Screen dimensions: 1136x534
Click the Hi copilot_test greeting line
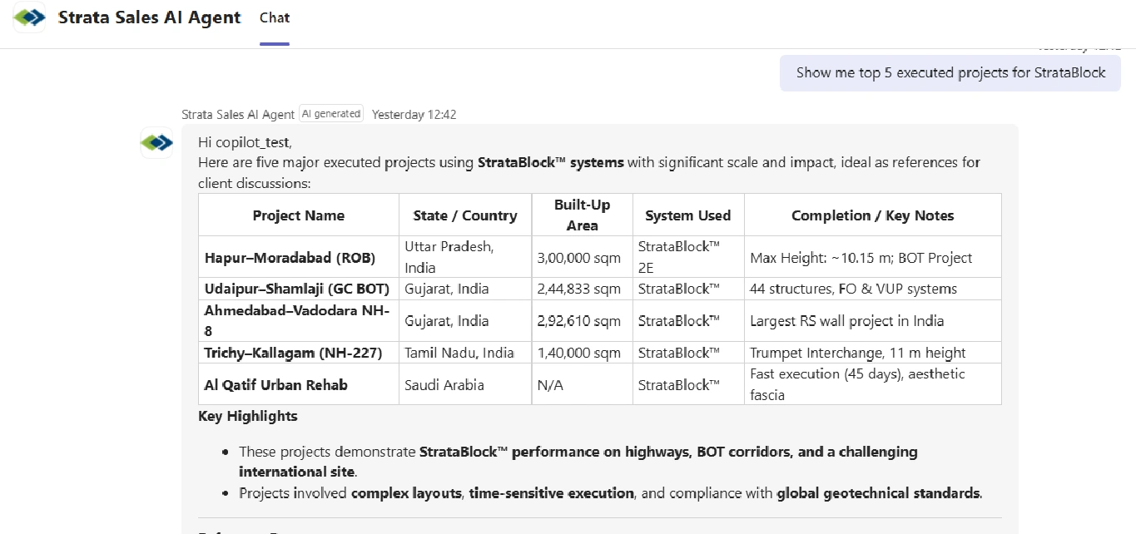[x=246, y=142]
